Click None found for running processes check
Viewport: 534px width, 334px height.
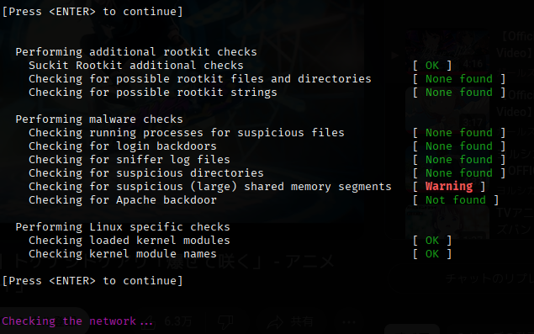tap(459, 133)
